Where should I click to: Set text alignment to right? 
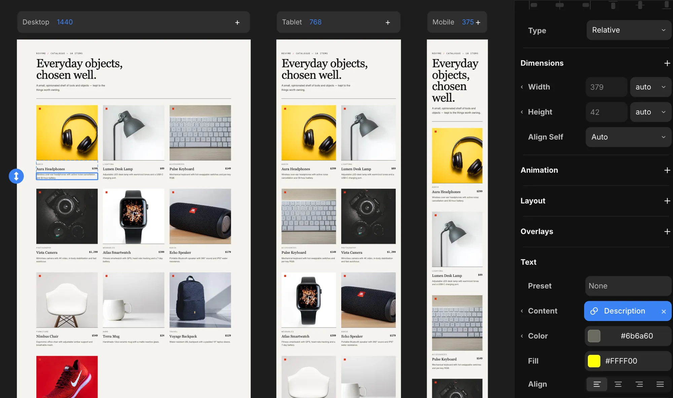(x=639, y=384)
